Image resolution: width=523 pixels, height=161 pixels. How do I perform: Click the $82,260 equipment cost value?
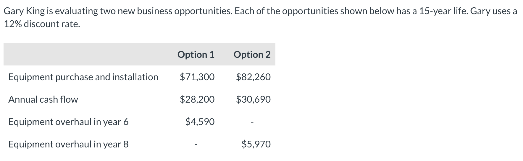click(x=253, y=77)
